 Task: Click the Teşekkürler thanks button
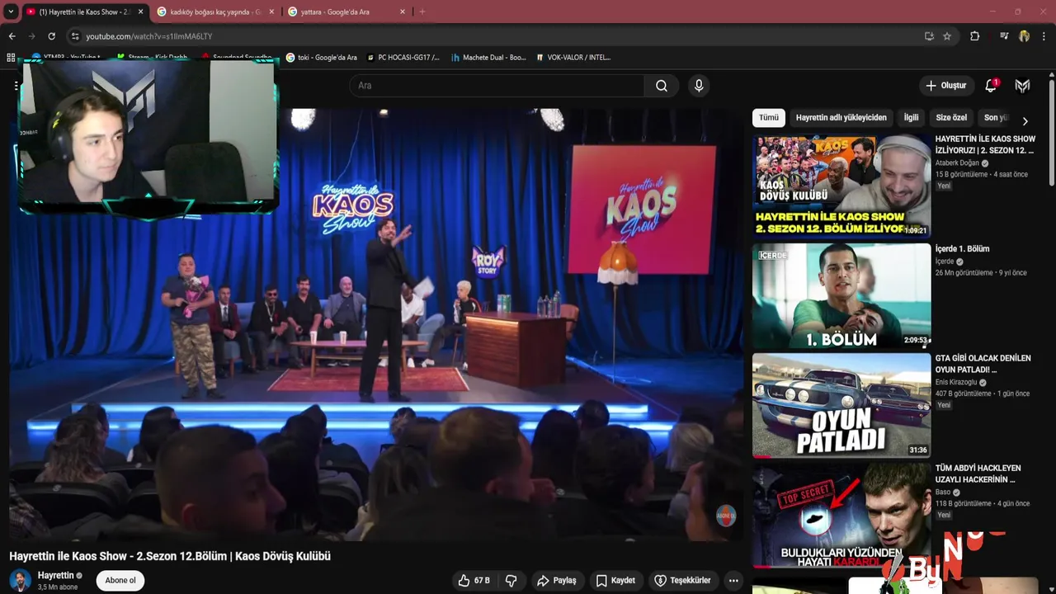click(682, 581)
